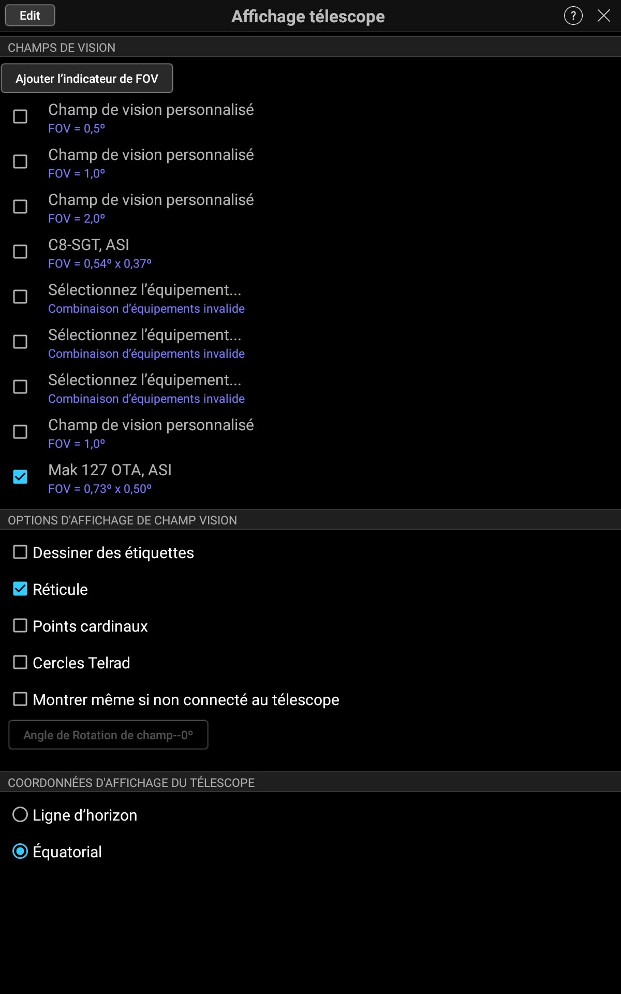Click Ajouter l'indicateur de FOV button
Screen dimensions: 621x994
coord(87,79)
